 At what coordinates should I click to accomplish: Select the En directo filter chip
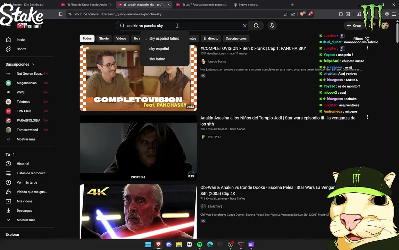pos(211,39)
